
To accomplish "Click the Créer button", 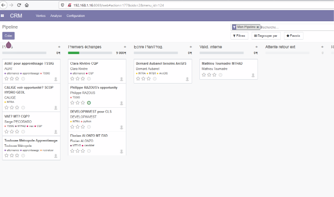I will (x=8, y=36).
